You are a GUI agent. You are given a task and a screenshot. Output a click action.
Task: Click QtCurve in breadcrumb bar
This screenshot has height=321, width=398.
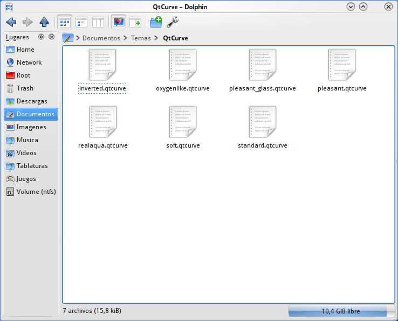pos(175,38)
